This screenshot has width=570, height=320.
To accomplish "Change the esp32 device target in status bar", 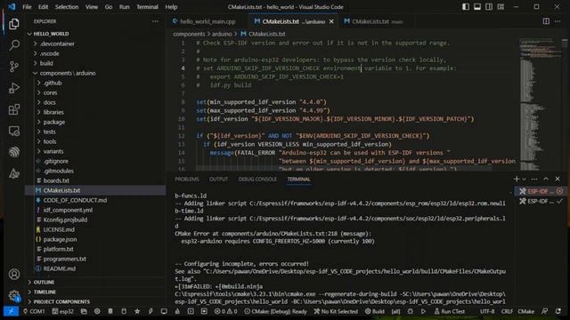I will pyautogui.click(x=63, y=311).
